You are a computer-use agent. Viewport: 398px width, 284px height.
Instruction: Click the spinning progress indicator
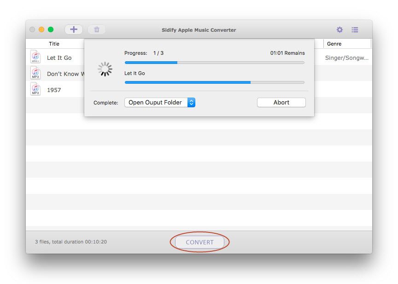click(x=105, y=69)
